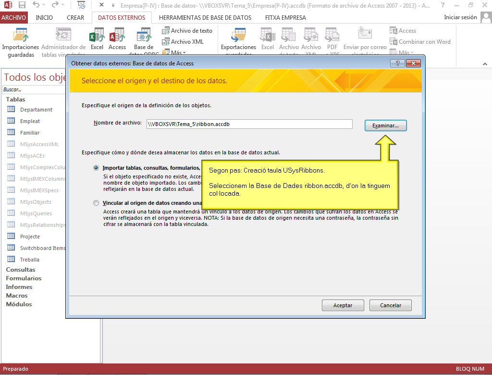This screenshot has height=375, width=492.
Task: Switch to HERRAMIENTAS DE BASE DE DATOS tab
Action: 205,18
